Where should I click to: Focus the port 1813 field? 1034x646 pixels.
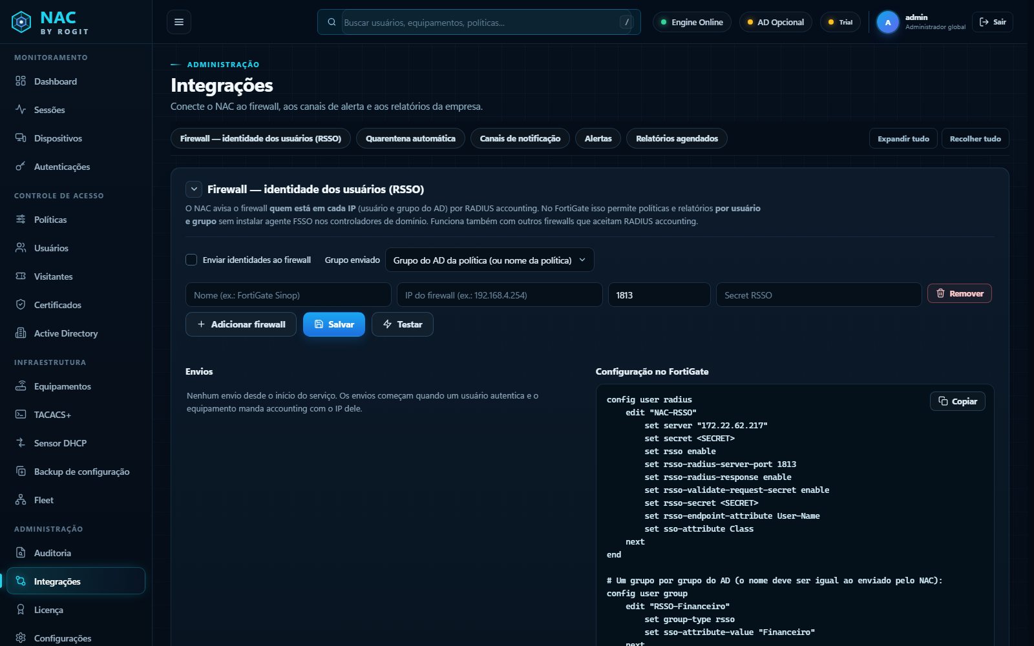(x=659, y=295)
